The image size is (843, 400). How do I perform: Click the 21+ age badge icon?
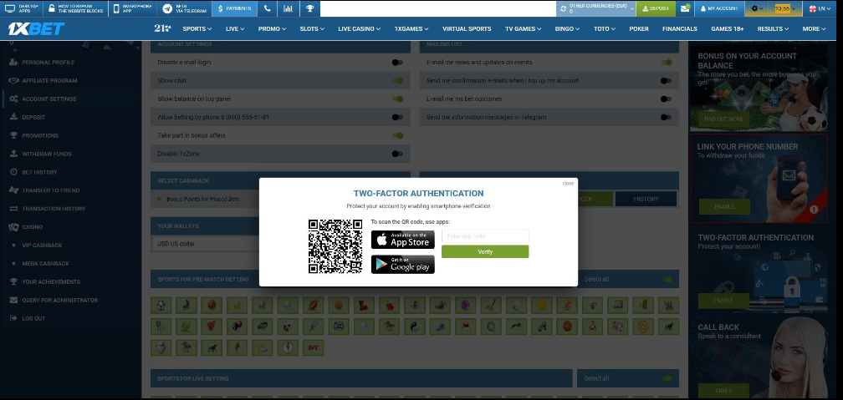coord(162,28)
